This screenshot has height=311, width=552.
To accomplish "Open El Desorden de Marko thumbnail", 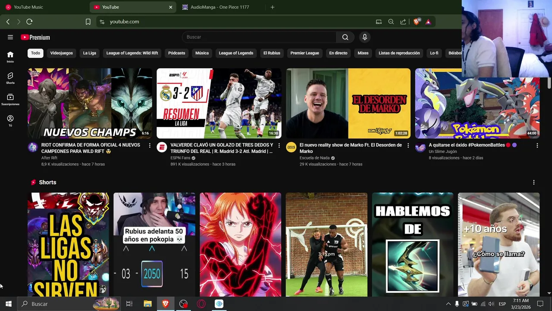I will click(x=348, y=103).
